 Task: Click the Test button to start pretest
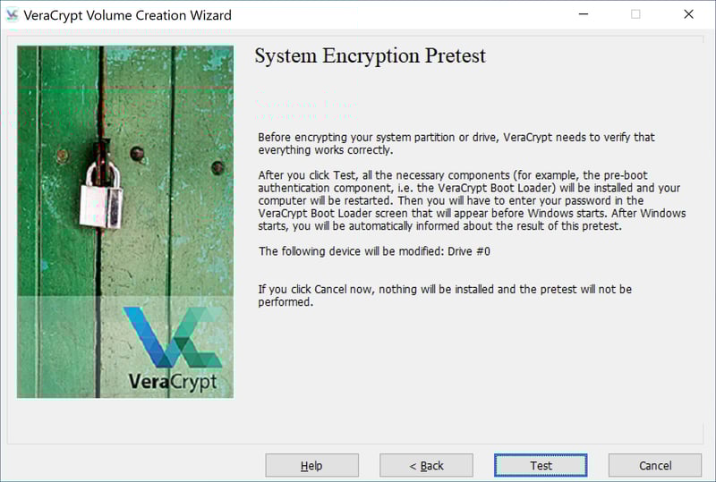[541, 465]
